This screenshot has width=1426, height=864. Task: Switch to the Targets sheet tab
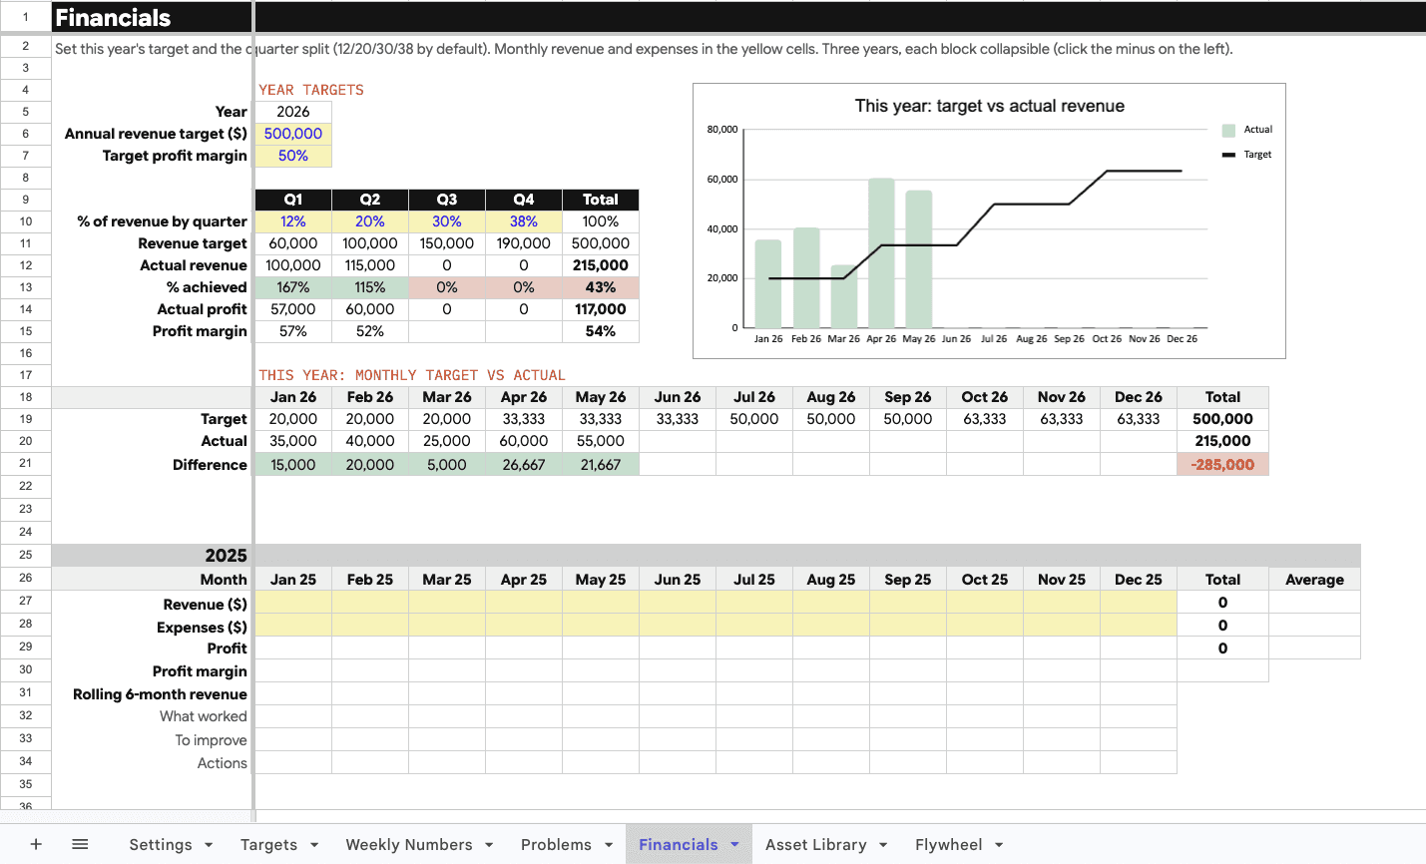(268, 845)
